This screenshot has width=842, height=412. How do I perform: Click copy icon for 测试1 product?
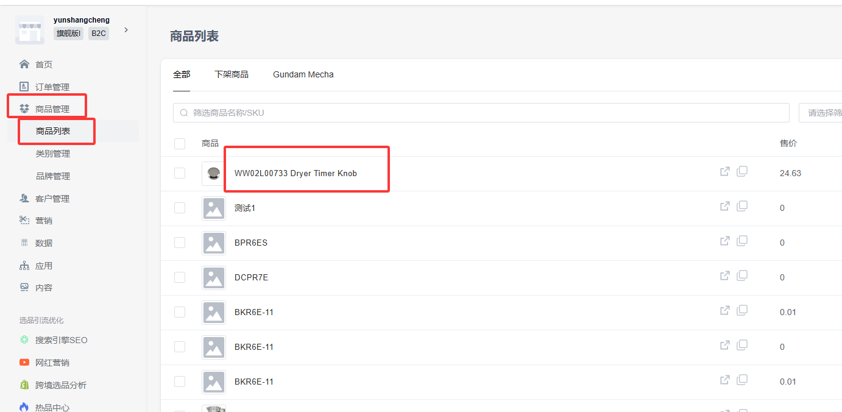coord(742,207)
